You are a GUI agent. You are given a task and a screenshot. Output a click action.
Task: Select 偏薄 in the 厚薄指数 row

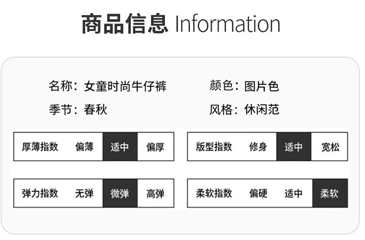tap(84, 146)
